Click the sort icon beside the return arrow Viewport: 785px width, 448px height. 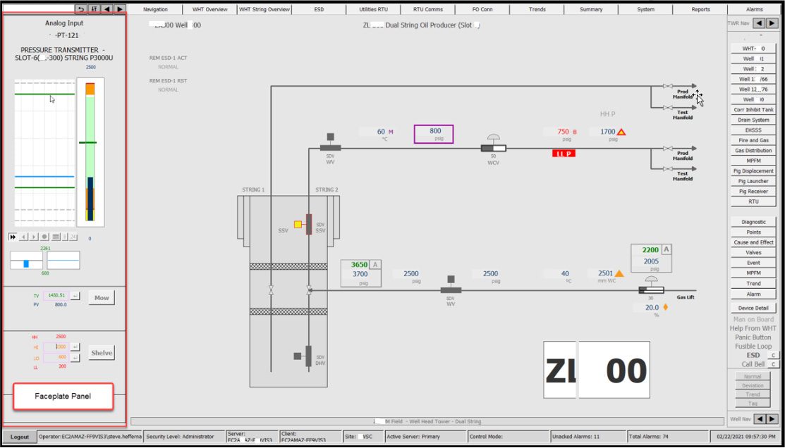pyautogui.click(x=94, y=9)
